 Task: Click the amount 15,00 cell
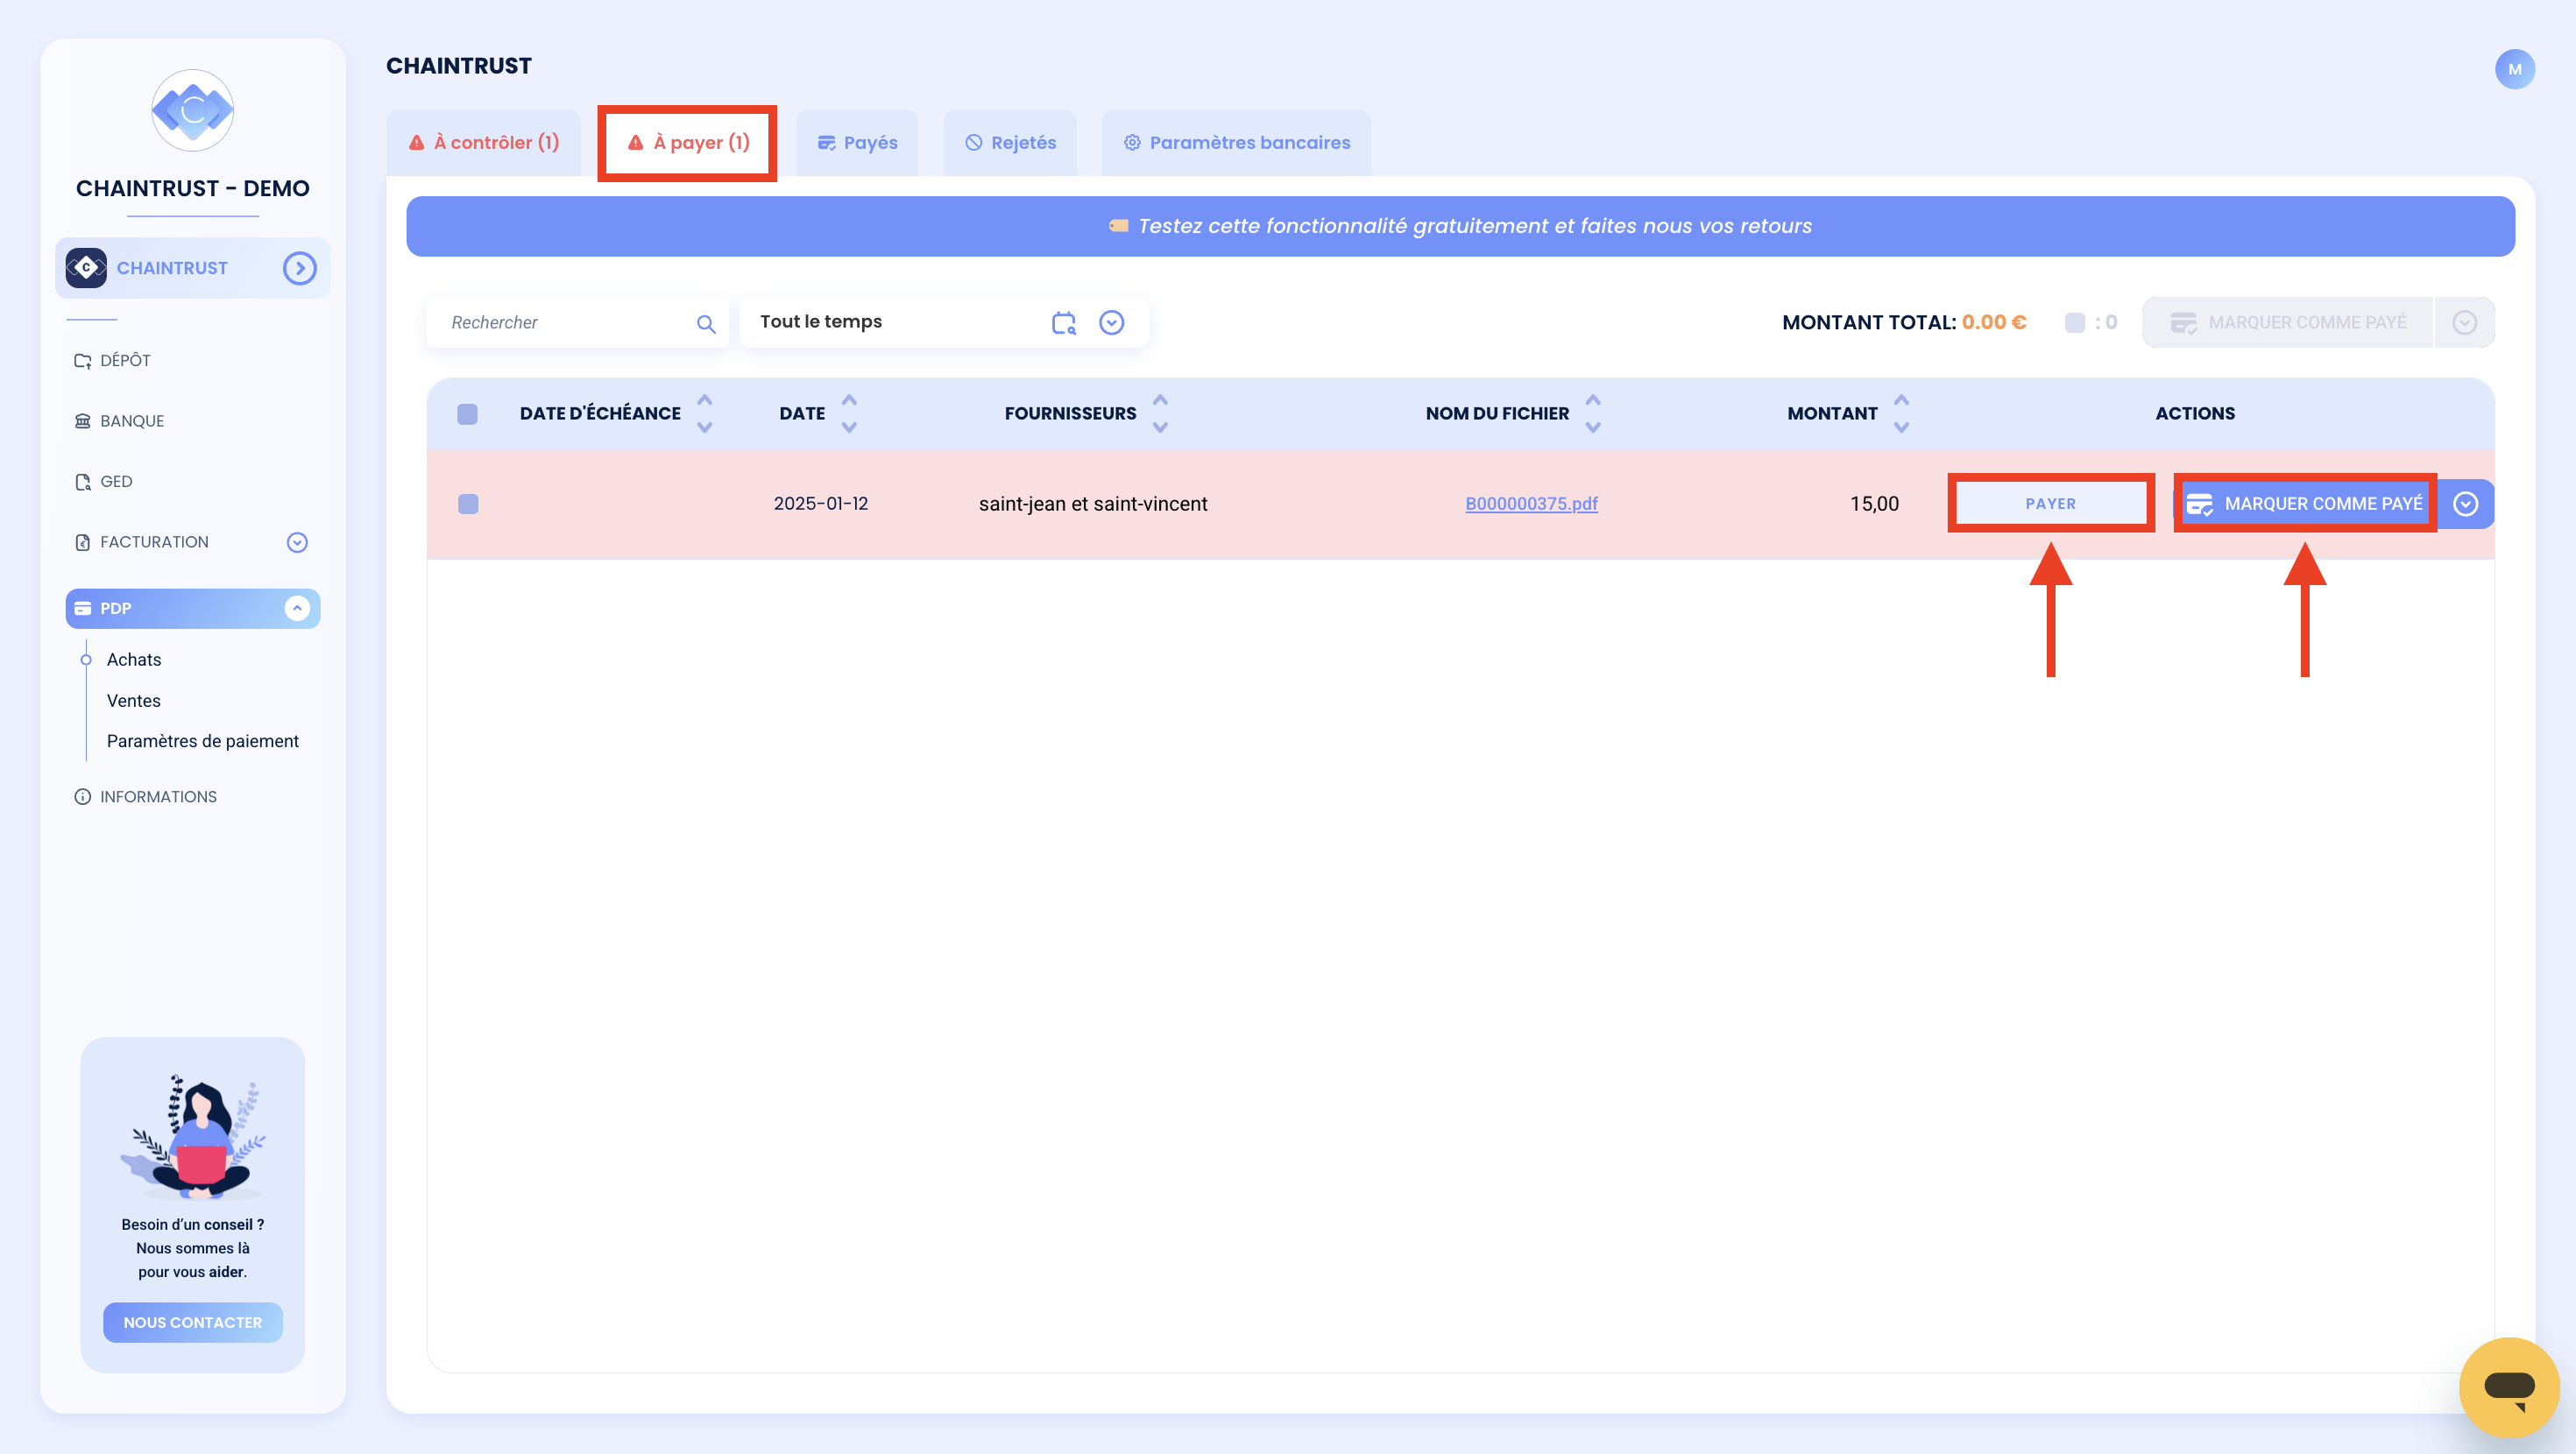click(1874, 504)
